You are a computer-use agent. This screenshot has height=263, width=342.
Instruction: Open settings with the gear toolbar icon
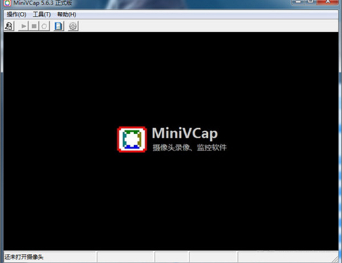73,26
